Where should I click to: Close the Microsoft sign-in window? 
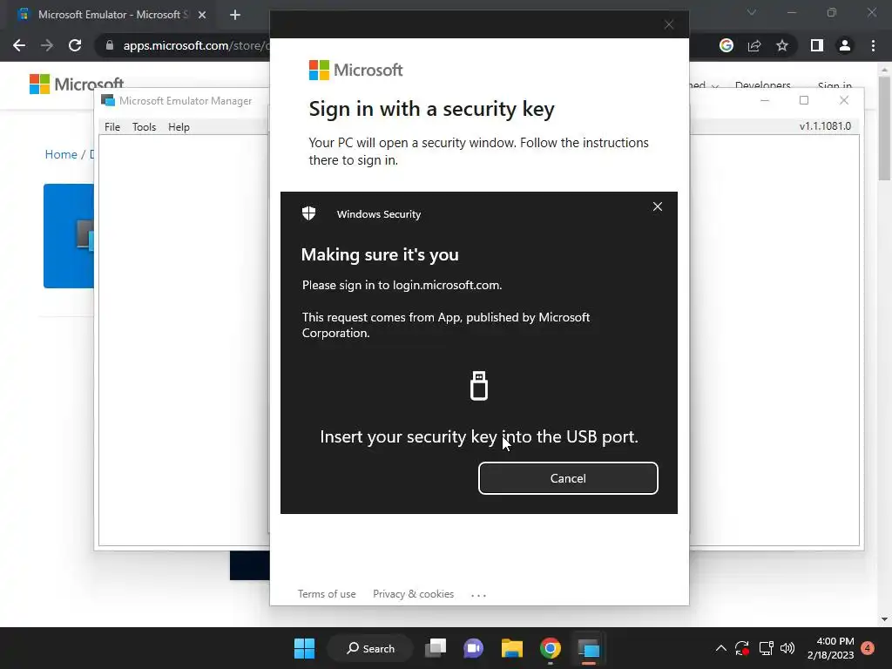click(x=669, y=24)
